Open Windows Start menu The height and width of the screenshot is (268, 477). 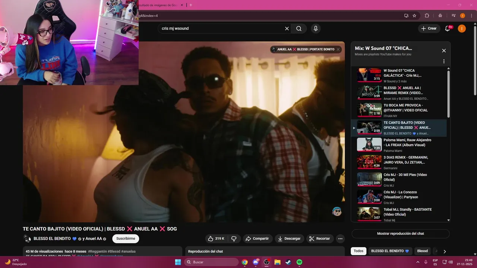(x=178, y=262)
